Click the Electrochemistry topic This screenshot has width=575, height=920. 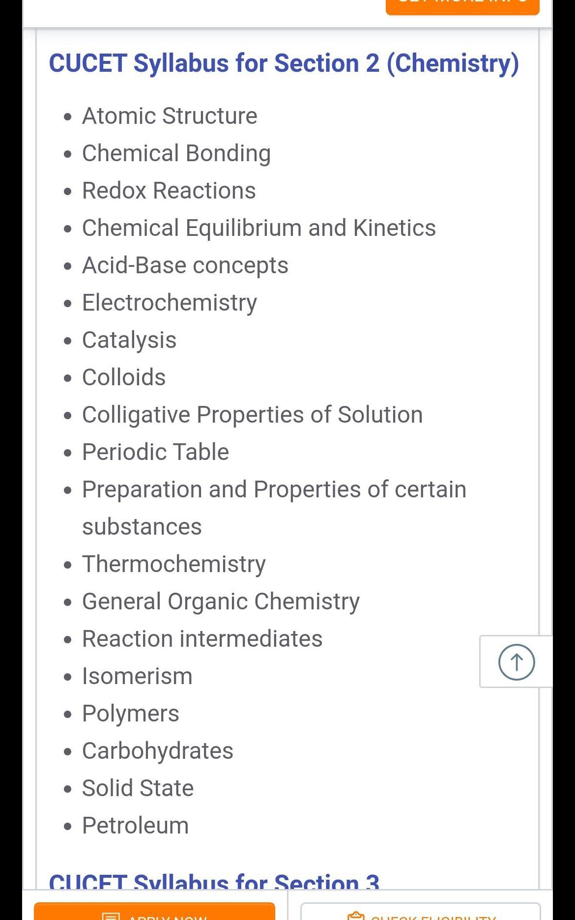[170, 303]
